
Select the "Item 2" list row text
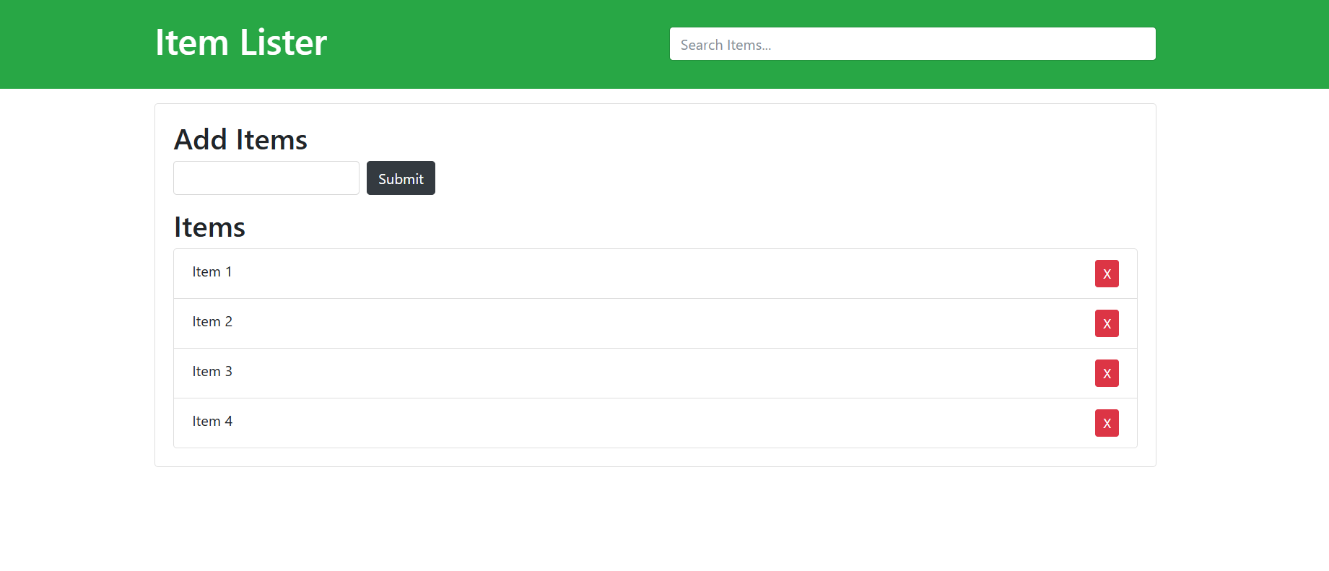point(212,322)
